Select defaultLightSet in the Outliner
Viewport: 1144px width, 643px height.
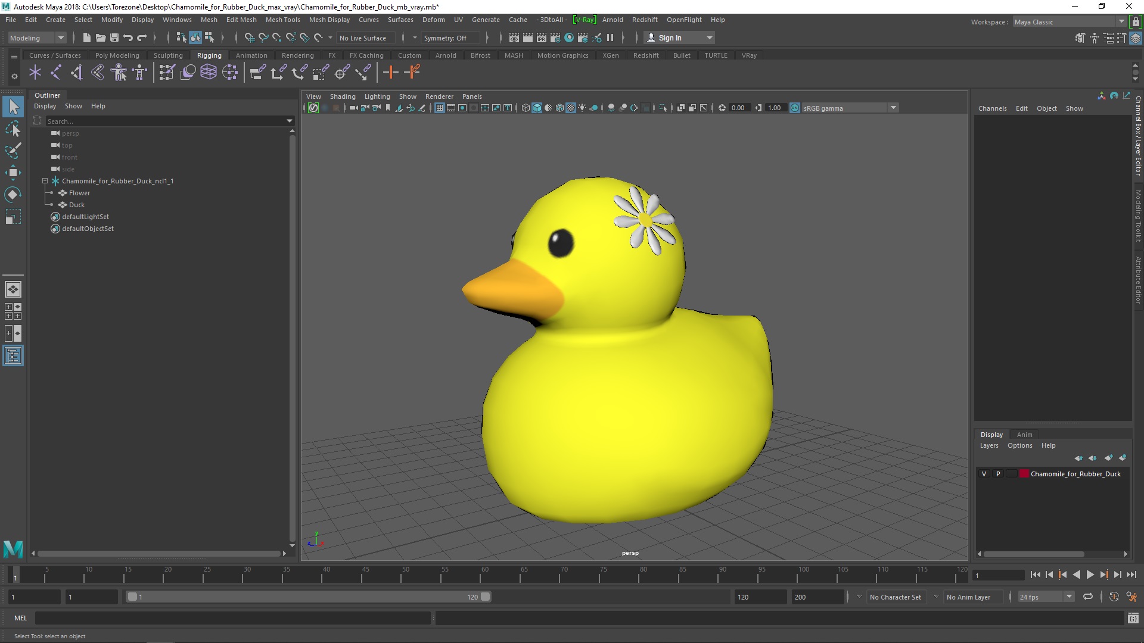(85, 217)
